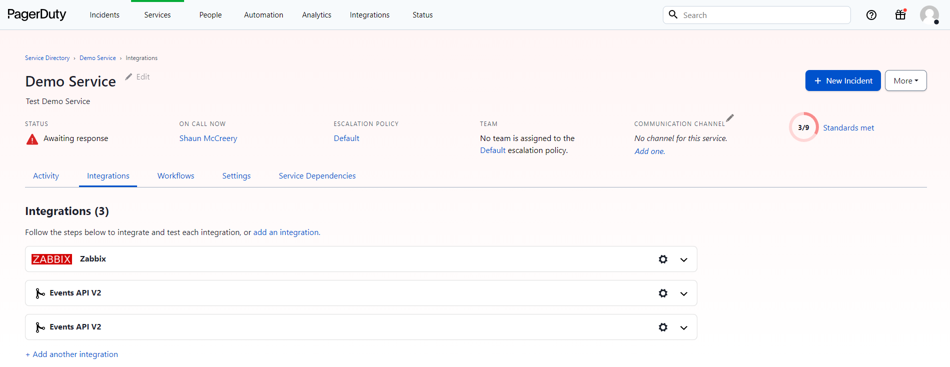Open the Incidents menu
This screenshot has width=950, height=367.
pos(105,15)
